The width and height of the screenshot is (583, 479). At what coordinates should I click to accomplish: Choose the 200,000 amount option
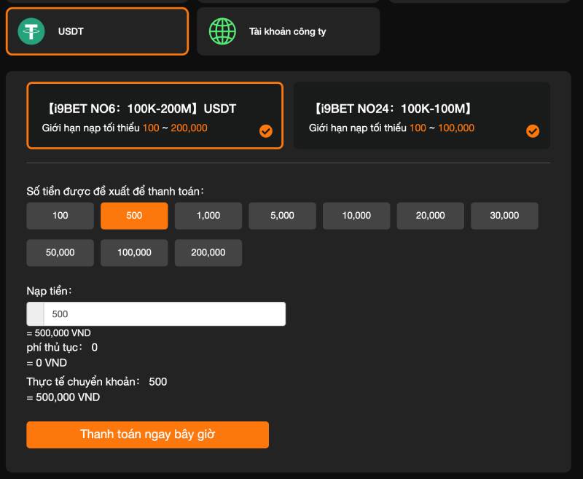(x=208, y=252)
